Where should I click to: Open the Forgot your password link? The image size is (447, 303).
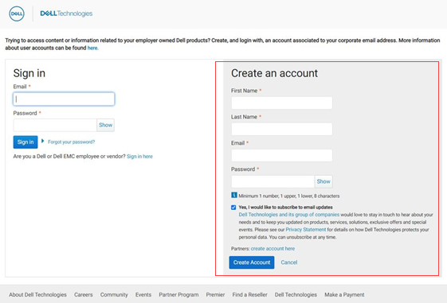pos(71,142)
